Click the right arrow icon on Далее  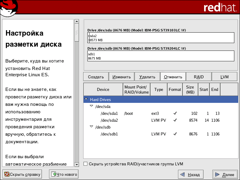coord(217,174)
